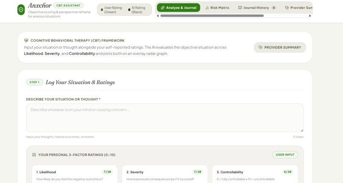Click the stethoscope icon on the Provider Summary button
Viewport: 343px width, 183px height.
(x=260, y=47)
